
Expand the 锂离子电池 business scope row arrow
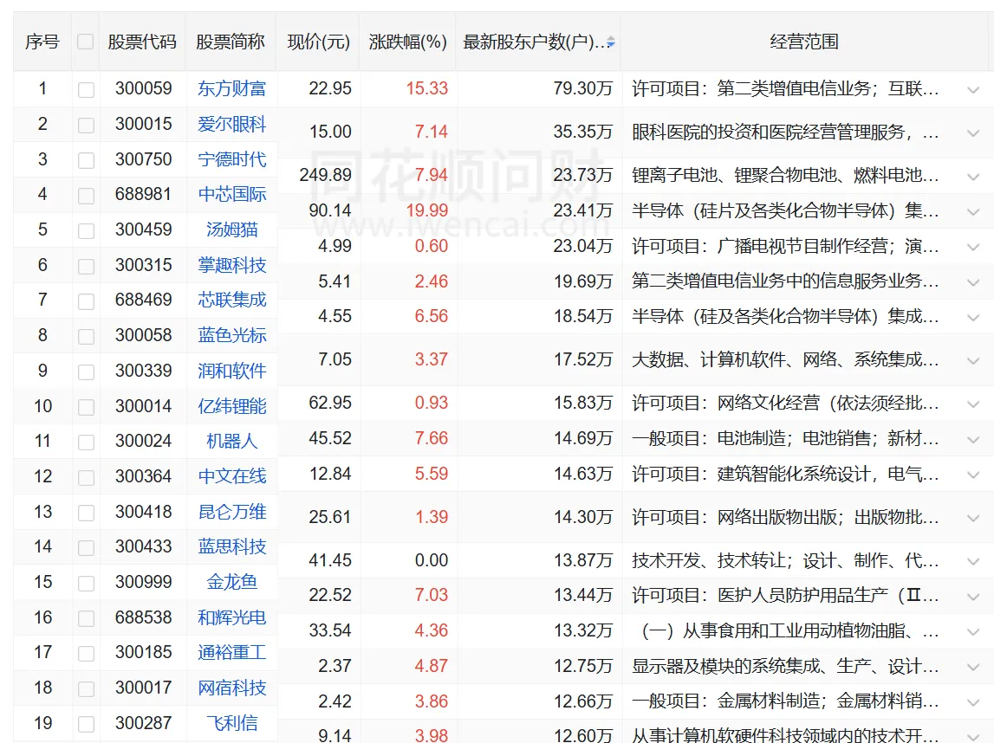(x=972, y=176)
